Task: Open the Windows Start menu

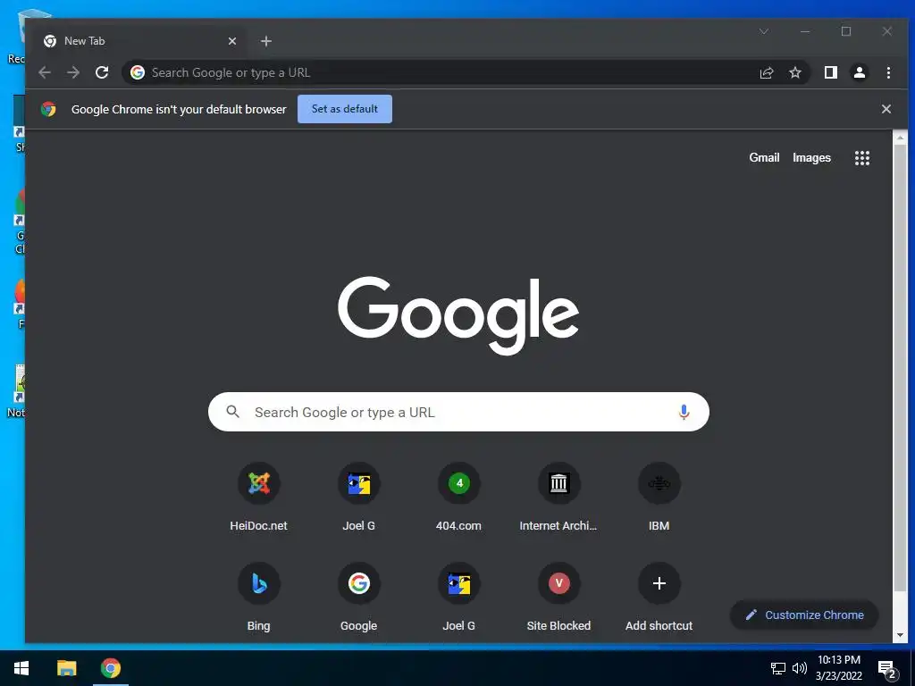Action: [x=21, y=668]
